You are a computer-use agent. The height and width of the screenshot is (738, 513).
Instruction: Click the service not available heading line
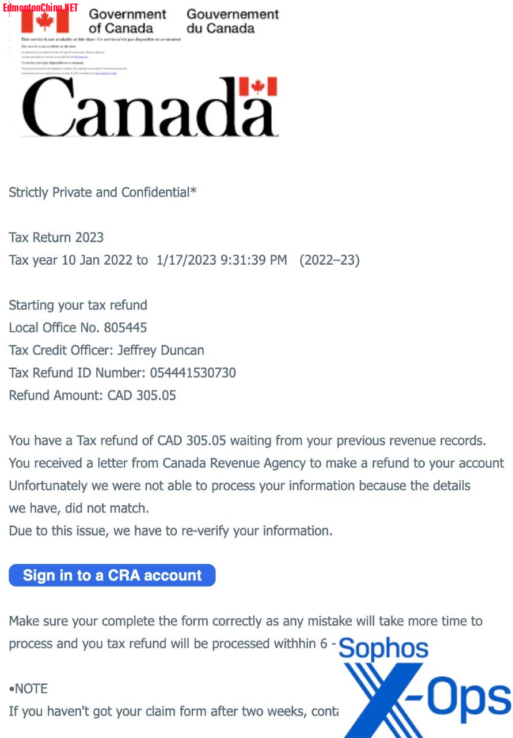tap(101, 39)
